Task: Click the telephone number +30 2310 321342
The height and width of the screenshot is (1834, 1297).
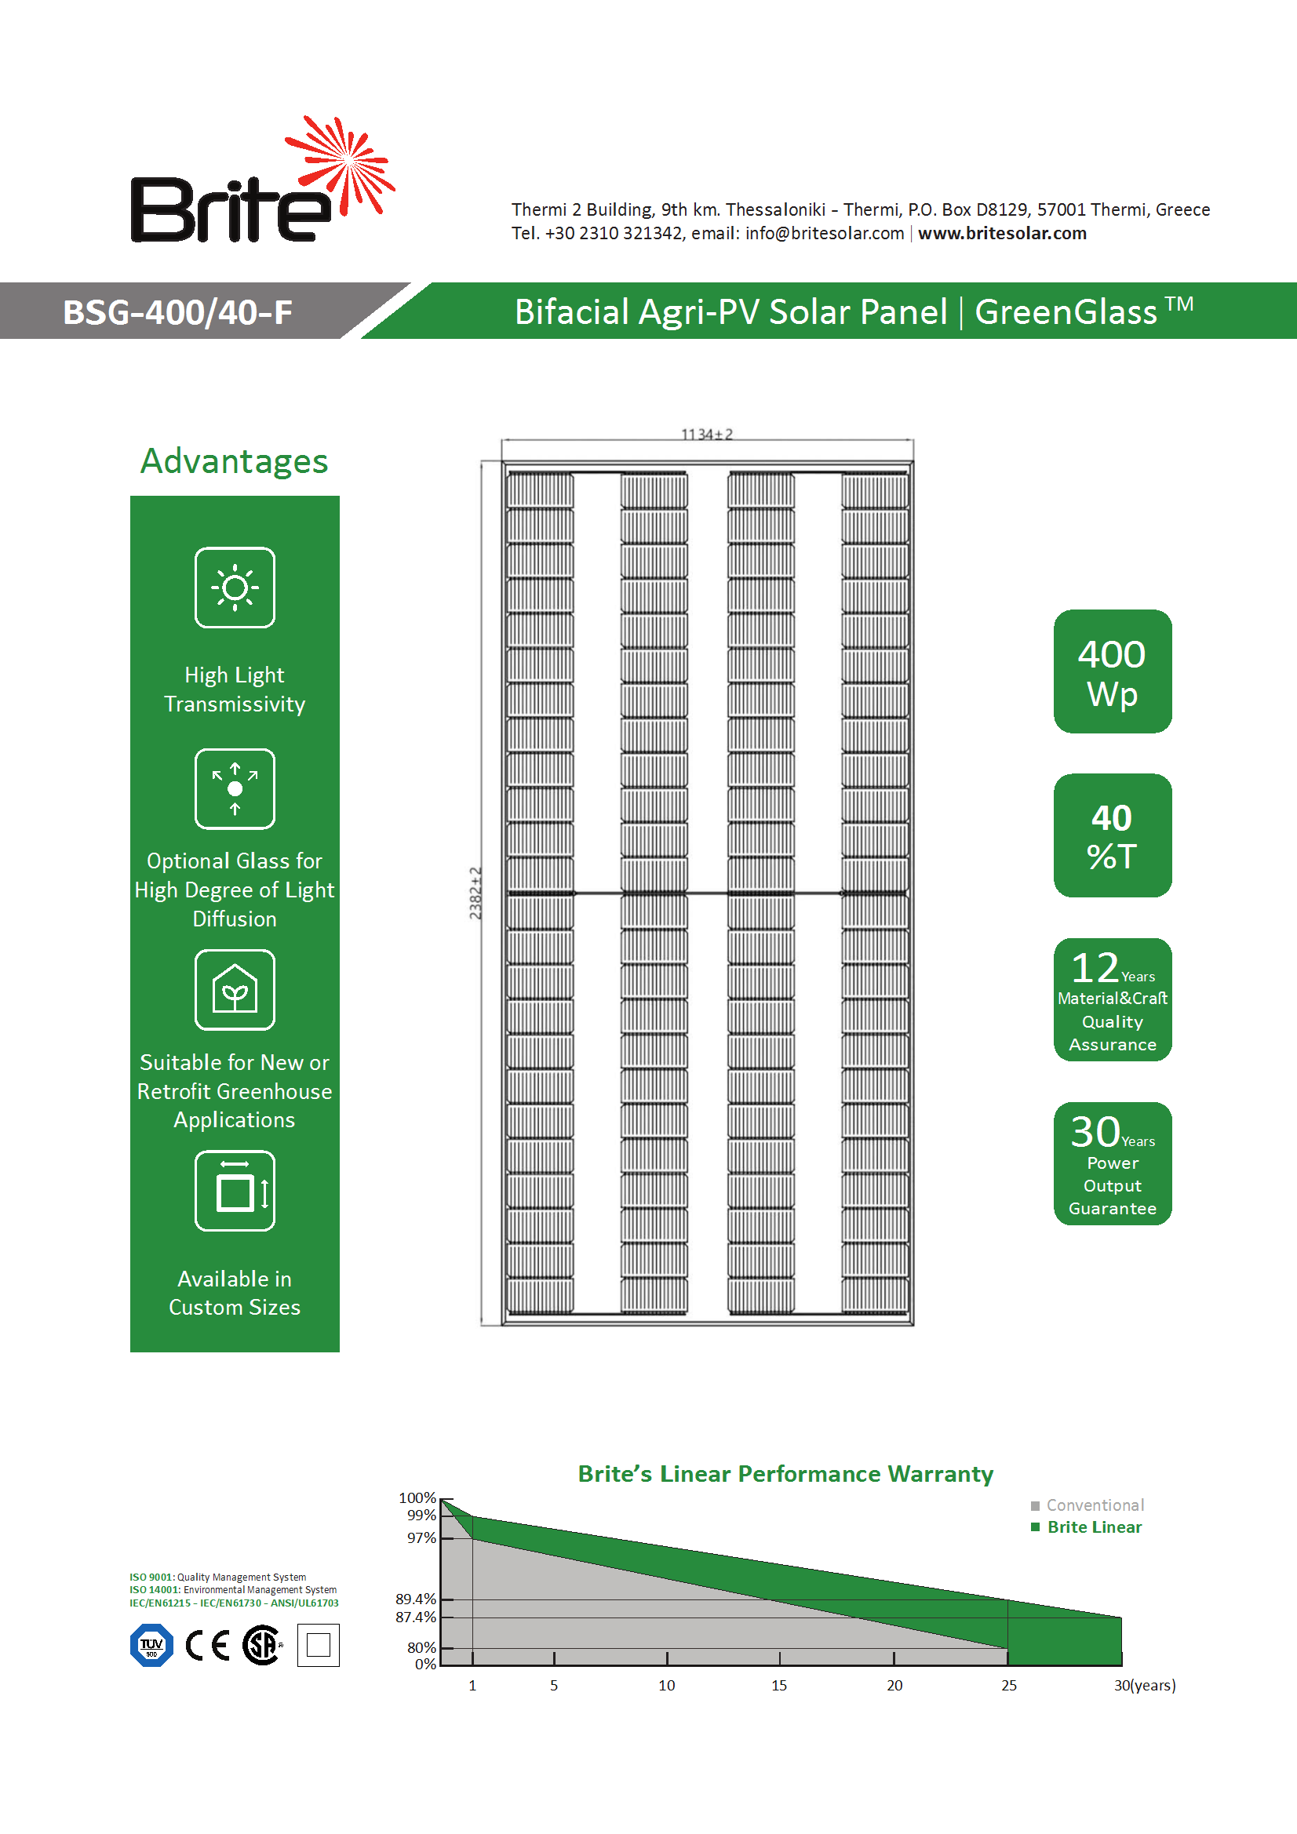Action: [615, 233]
